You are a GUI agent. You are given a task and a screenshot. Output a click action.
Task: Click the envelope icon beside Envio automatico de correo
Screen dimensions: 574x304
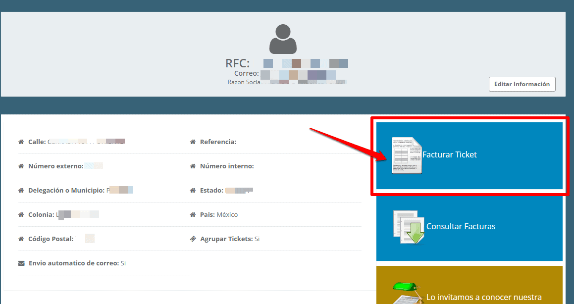pyautogui.click(x=21, y=263)
